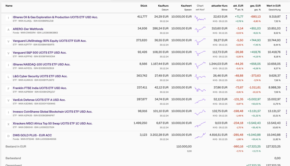Open options menu for ARERO-Der Weltfonds row

tap(286, 29)
